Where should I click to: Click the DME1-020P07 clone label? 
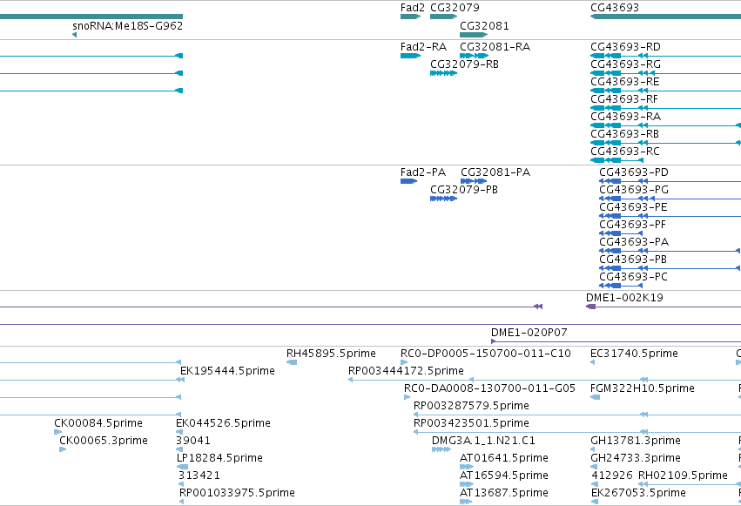(529, 333)
